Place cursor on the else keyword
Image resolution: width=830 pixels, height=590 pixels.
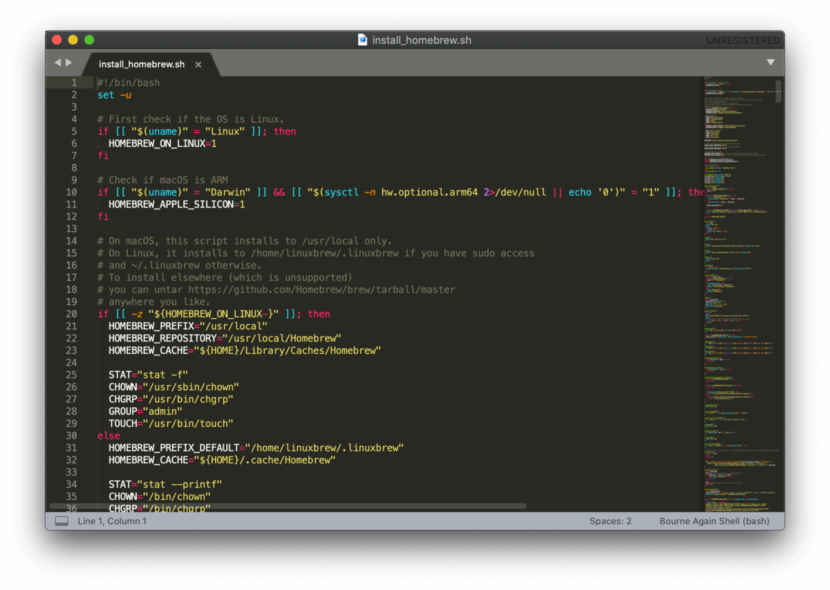(x=108, y=436)
